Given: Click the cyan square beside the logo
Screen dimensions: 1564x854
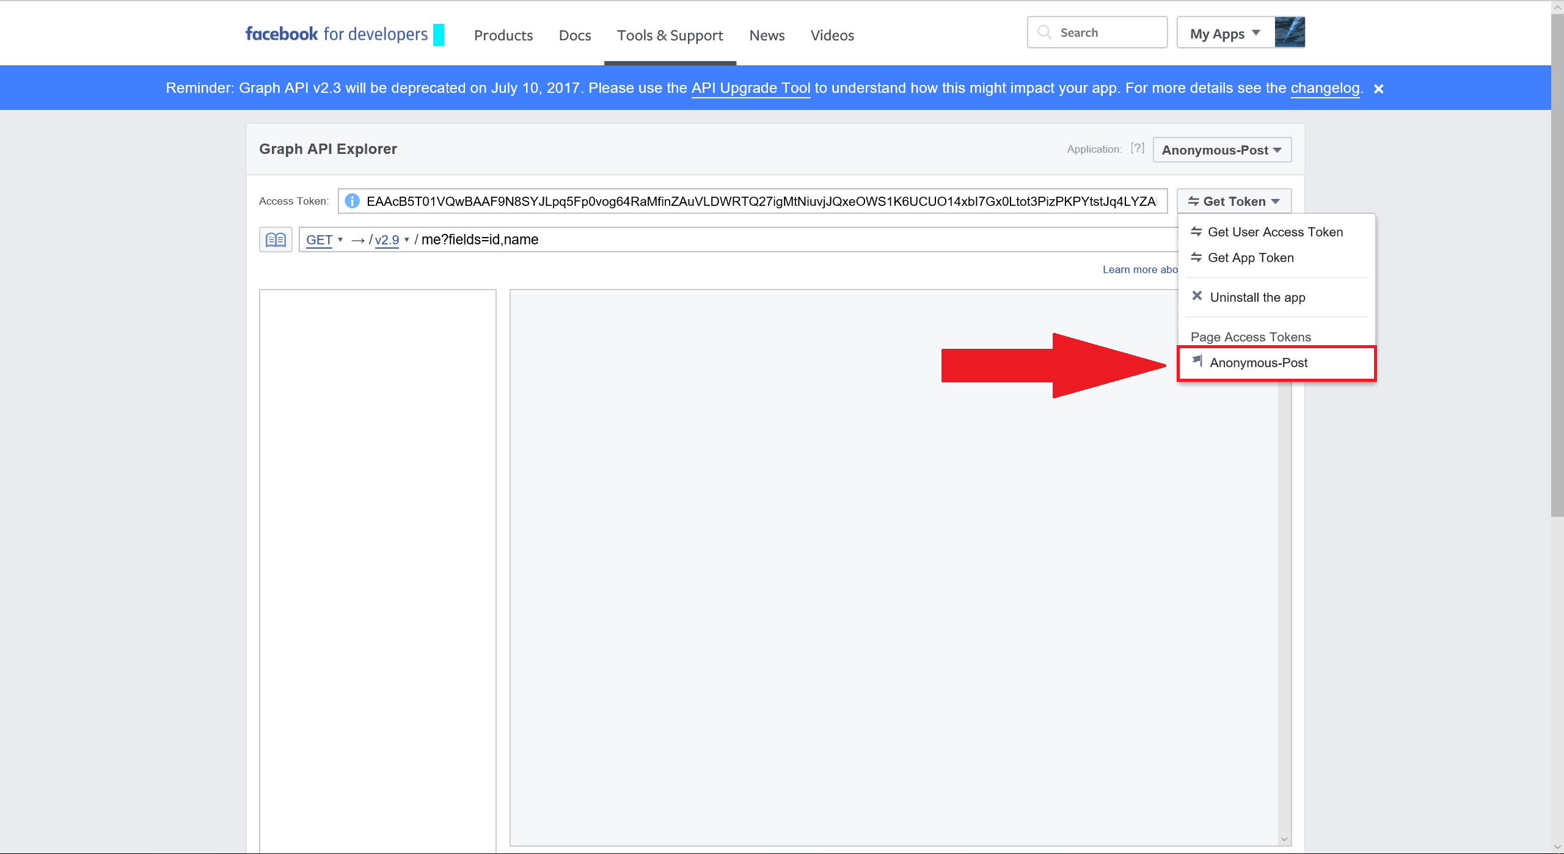Looking at the screenshot, I should coord(439,35).
